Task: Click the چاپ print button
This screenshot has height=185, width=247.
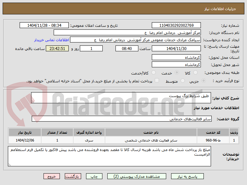Action: [94, 177]
